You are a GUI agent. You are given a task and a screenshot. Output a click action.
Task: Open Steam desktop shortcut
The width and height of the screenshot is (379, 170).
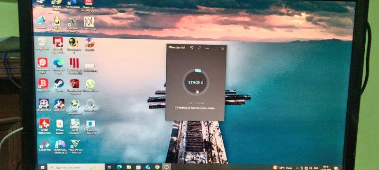(59, 85)
